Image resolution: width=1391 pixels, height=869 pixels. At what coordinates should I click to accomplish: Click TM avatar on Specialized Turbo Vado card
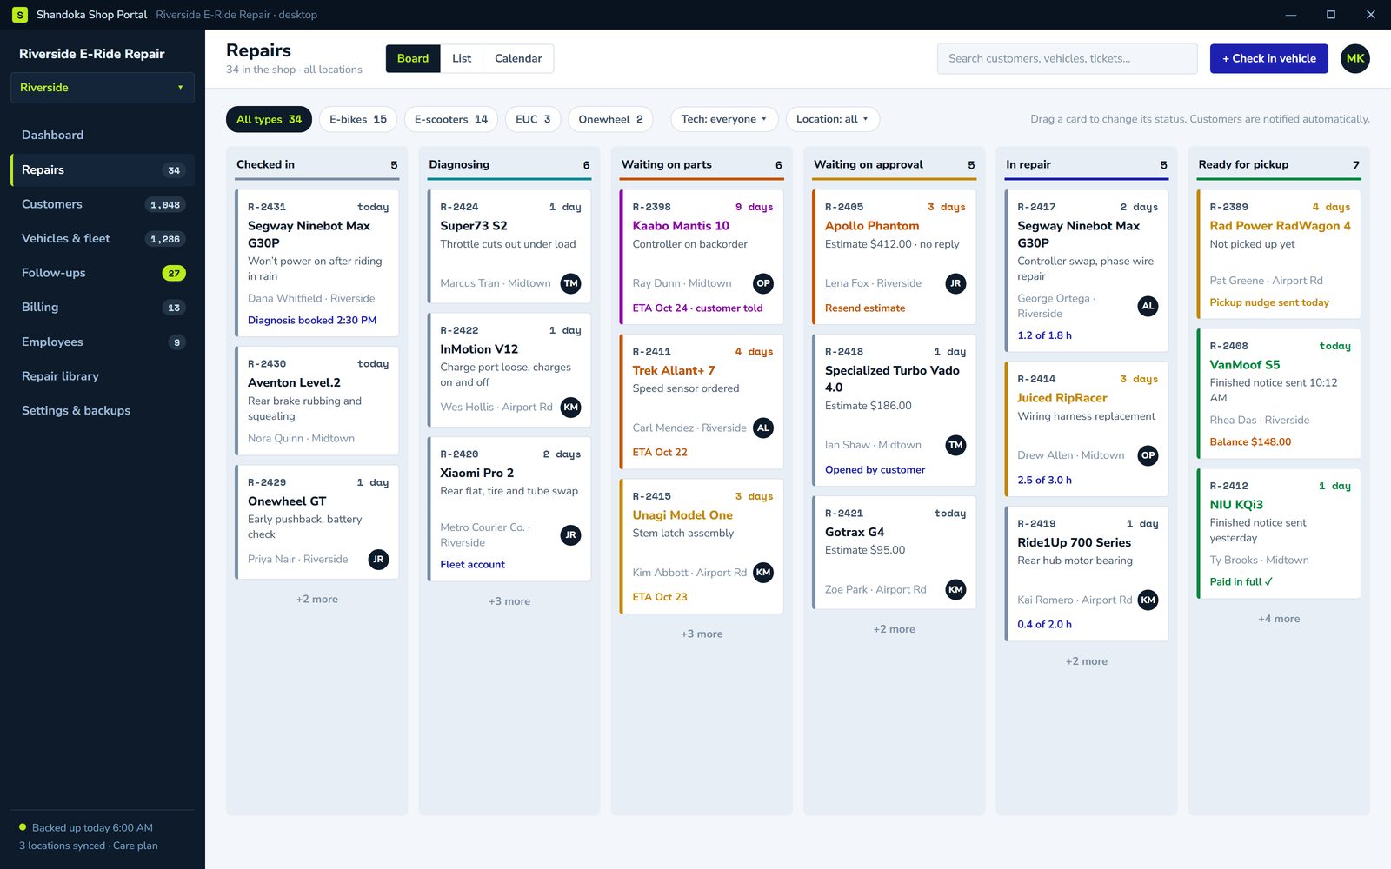[955, 445]
